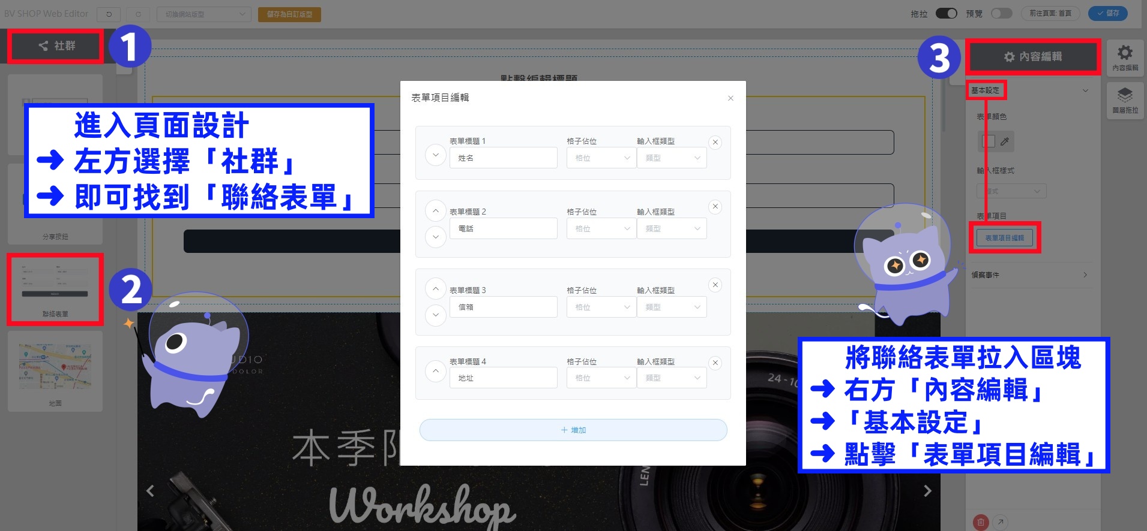Remove 表單標題 1 with its X icon
Viewport: 1147px width, 531px height.
tap(715, 143)
